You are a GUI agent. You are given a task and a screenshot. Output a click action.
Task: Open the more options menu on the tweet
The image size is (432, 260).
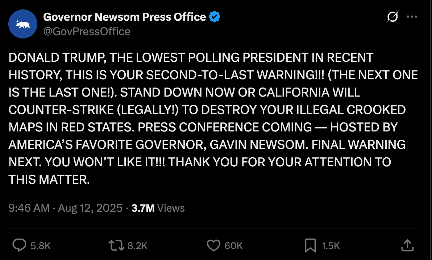point(412,16)
